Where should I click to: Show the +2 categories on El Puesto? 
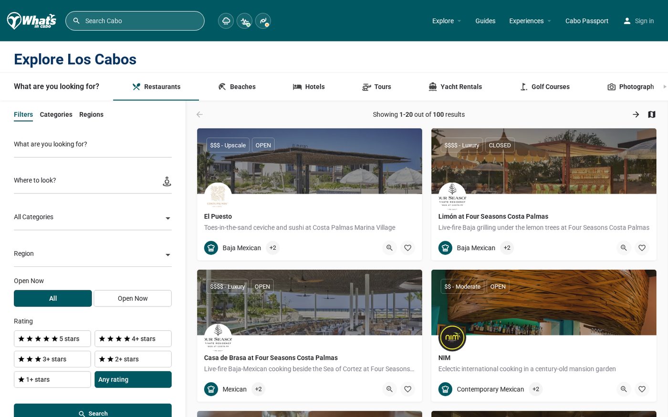[273, 248]
